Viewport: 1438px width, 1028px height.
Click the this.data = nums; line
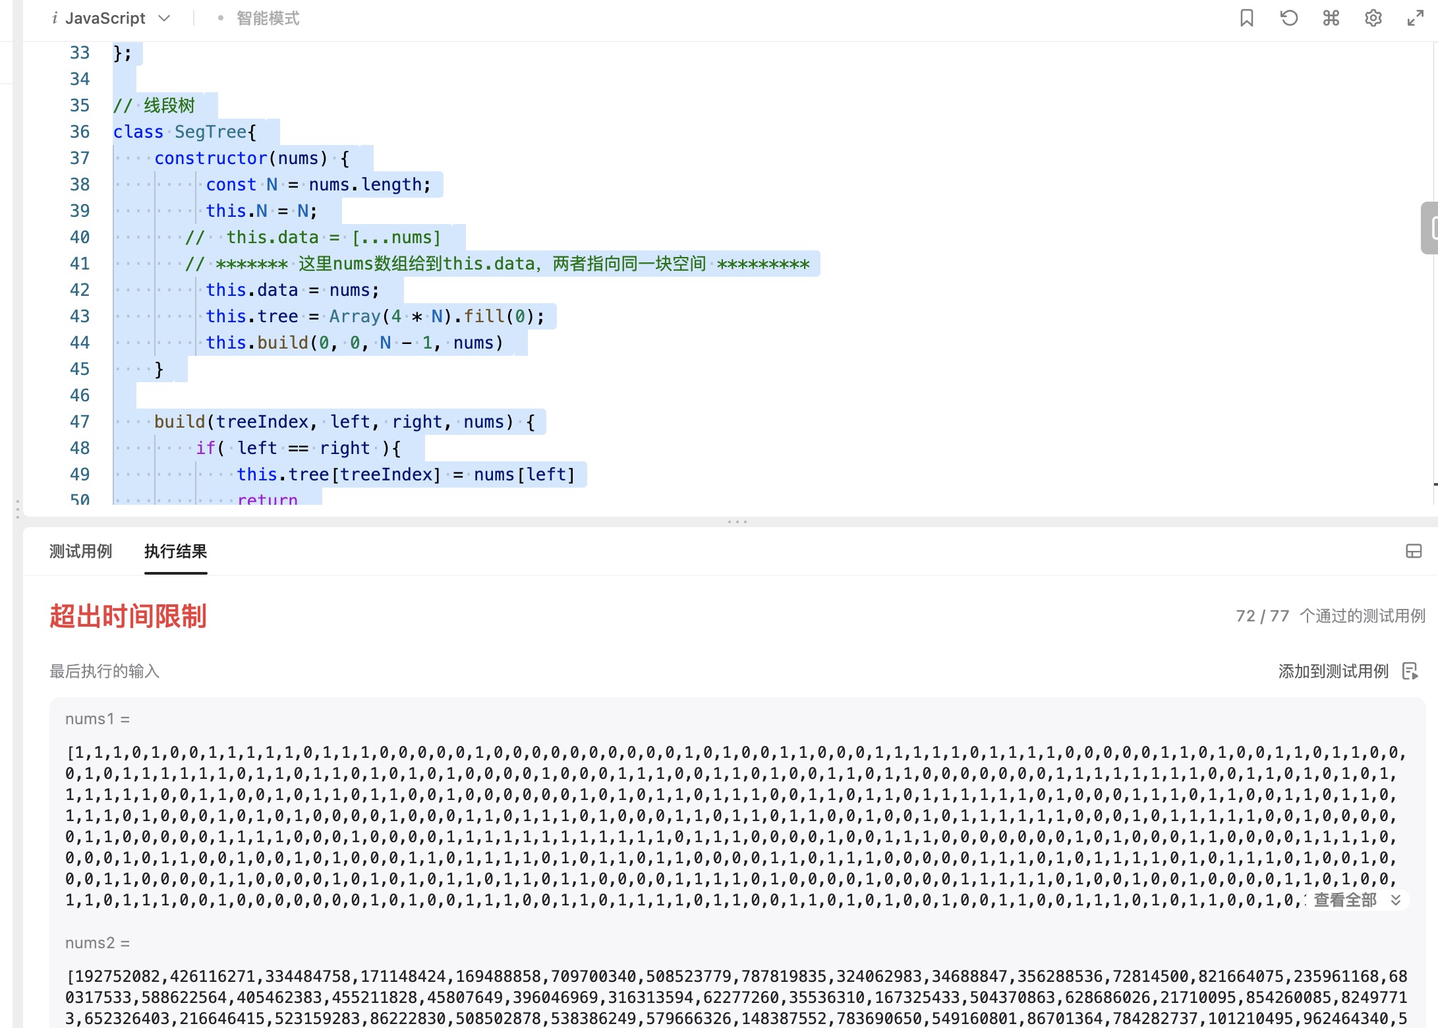pos(293,290)
